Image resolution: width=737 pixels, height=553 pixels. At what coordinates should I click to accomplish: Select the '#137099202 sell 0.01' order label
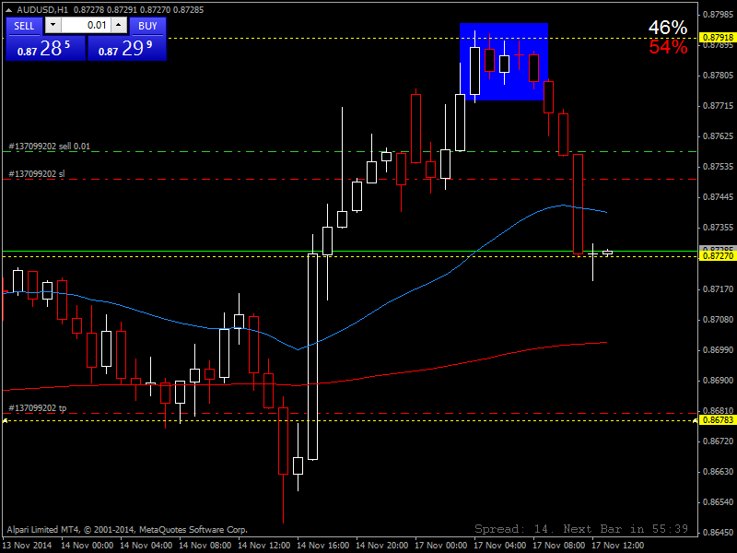(50, 147)
